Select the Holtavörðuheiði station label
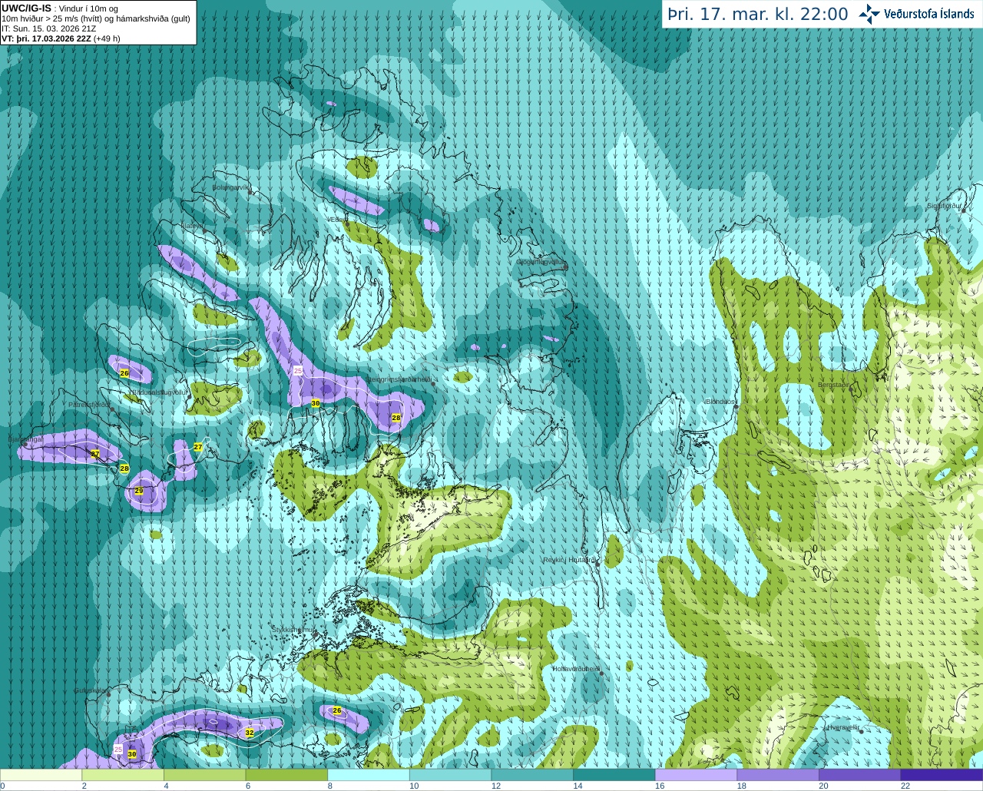 pos(576,669)
